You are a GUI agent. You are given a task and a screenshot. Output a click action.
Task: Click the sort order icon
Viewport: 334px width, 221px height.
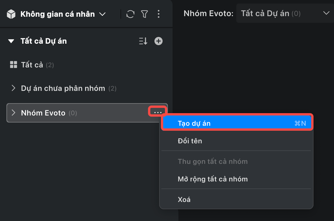(x=143, y=41)
